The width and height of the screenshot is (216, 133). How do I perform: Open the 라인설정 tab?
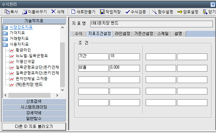click(123, 34)
